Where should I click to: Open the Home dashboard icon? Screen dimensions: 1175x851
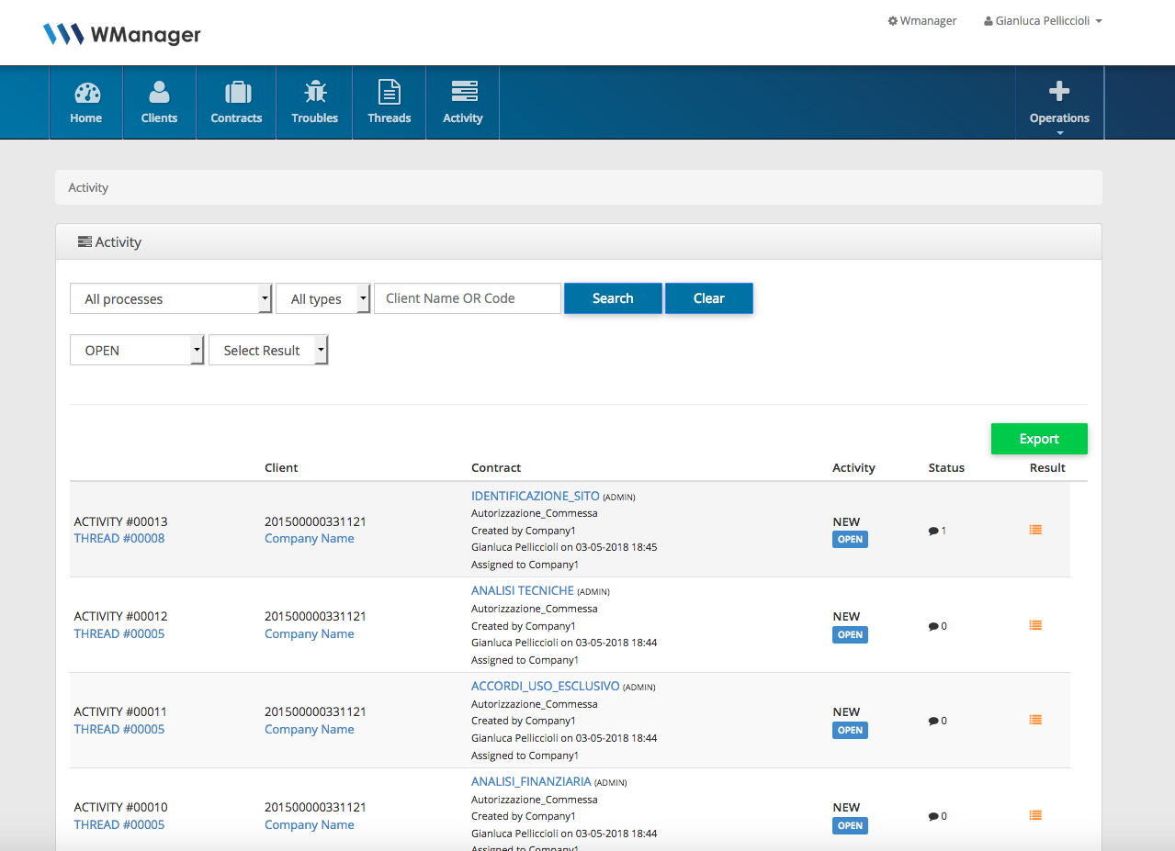coord(86,94)
